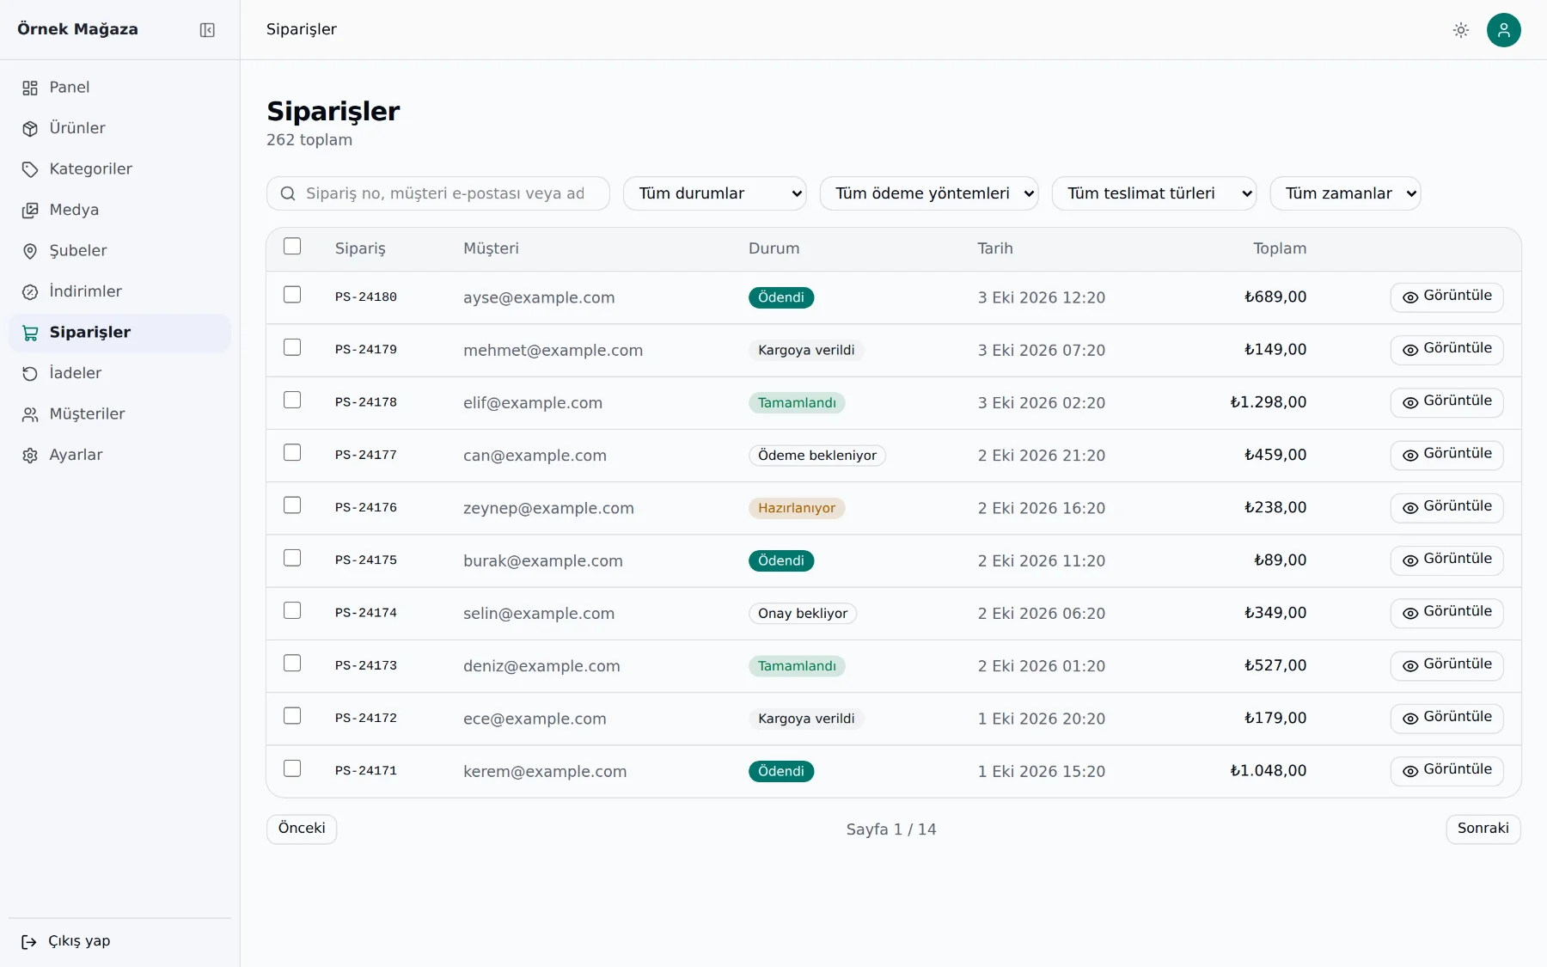Toggle the light/dark theme sun icon
Image resolution: width=1547 pixels, height=967 pixels.
point(1461,30)
